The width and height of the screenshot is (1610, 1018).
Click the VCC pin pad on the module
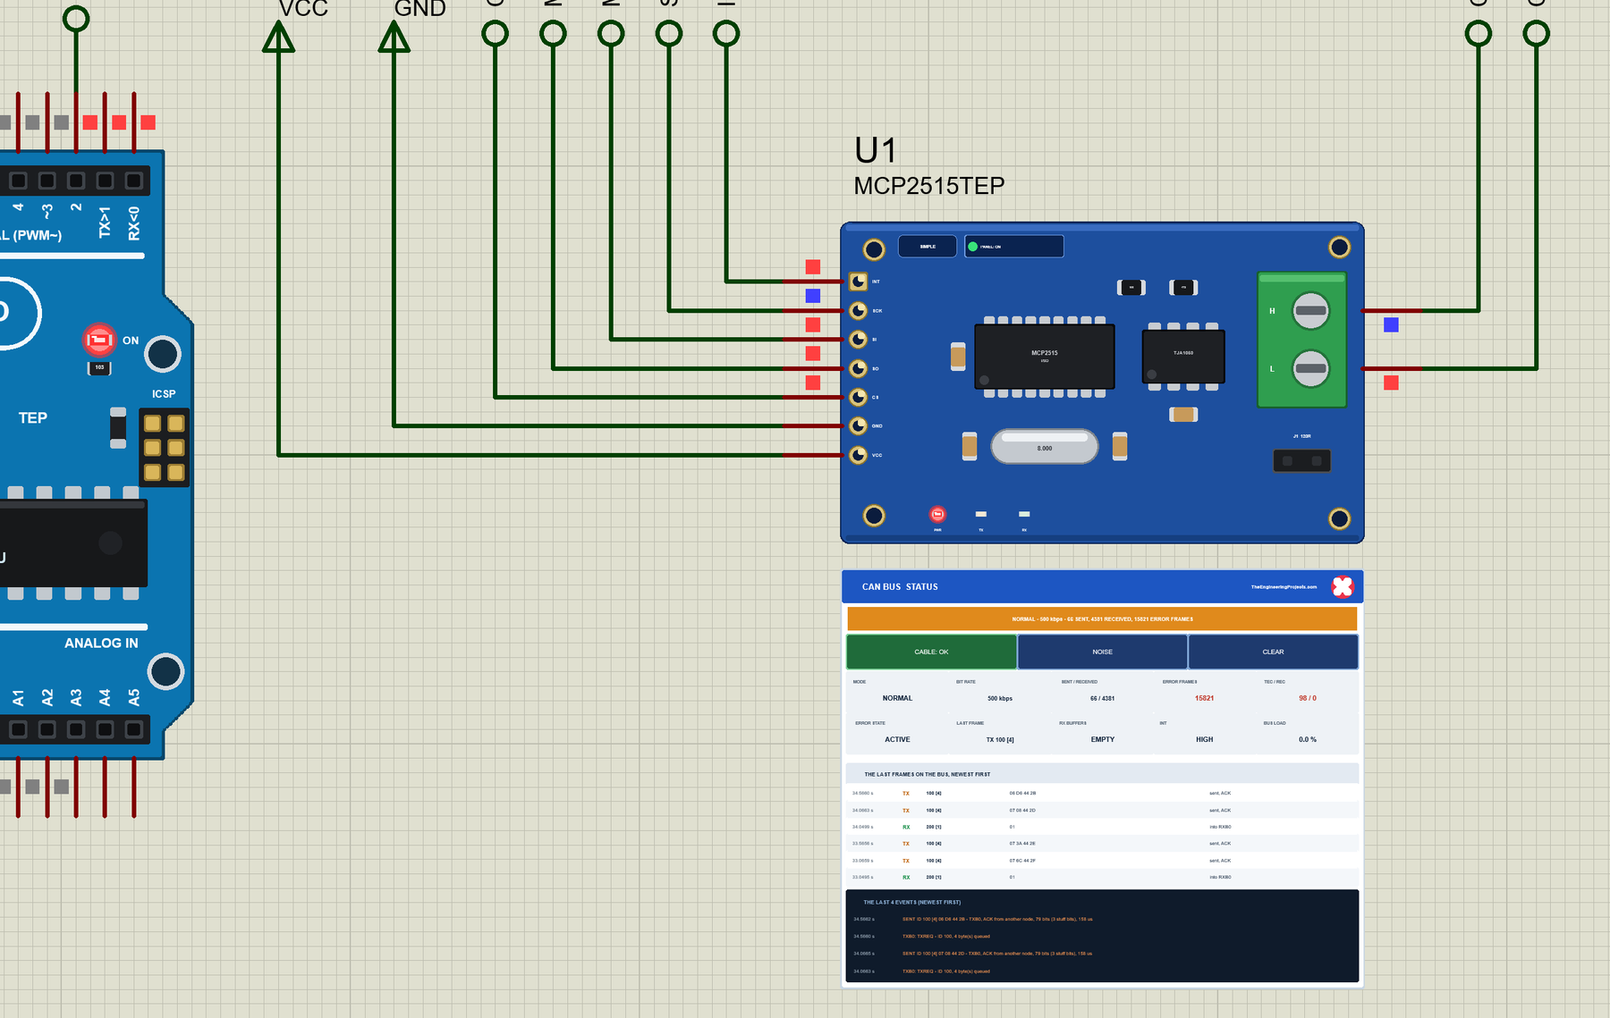point(858,455)
